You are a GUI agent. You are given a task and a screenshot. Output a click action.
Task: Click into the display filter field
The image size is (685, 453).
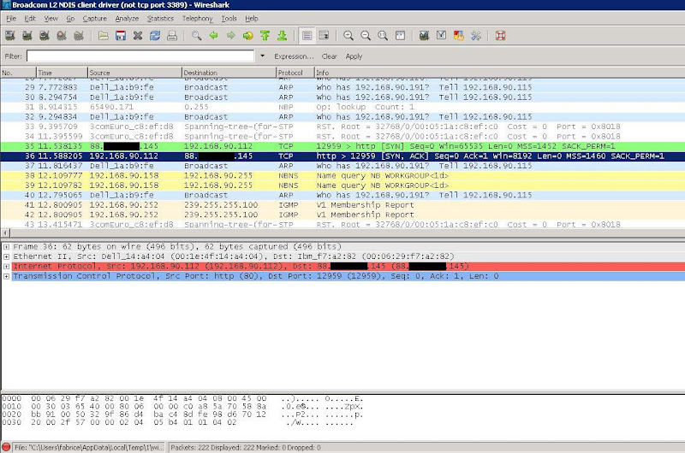(140, 56)
